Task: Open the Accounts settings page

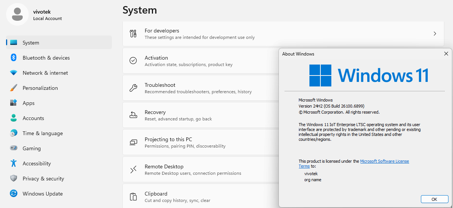Action: pos(59,118)
